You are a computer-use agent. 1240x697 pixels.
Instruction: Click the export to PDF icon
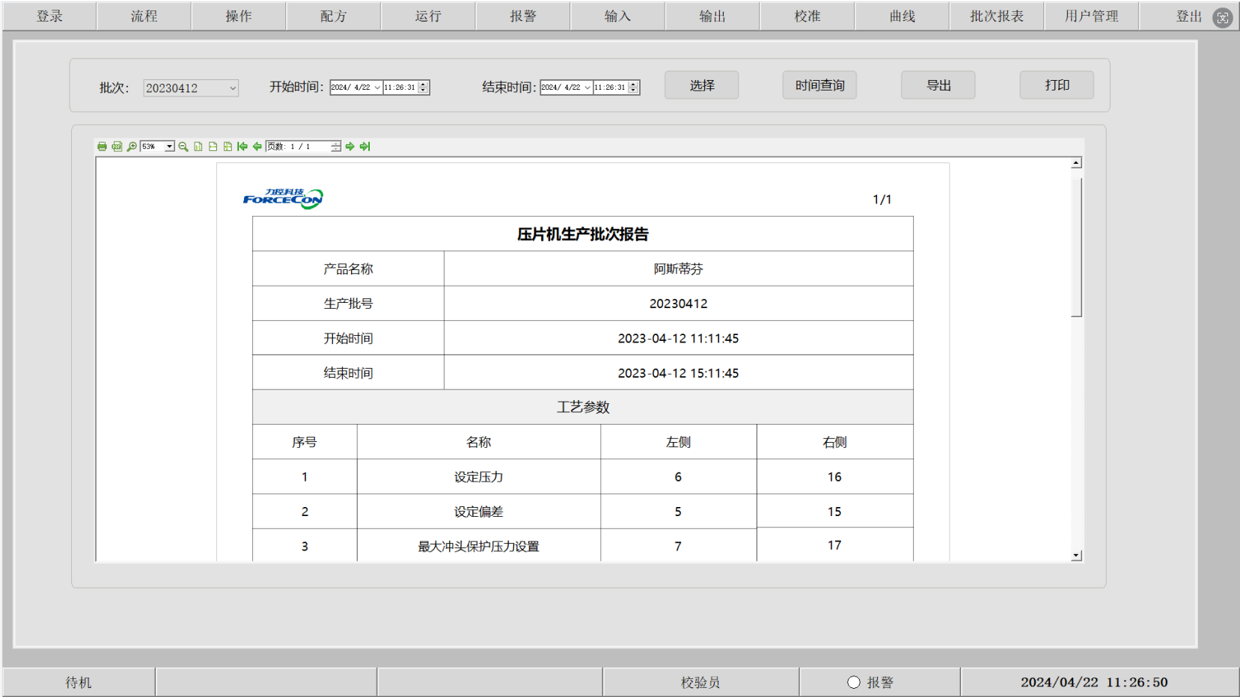click(x=117, y=147)
